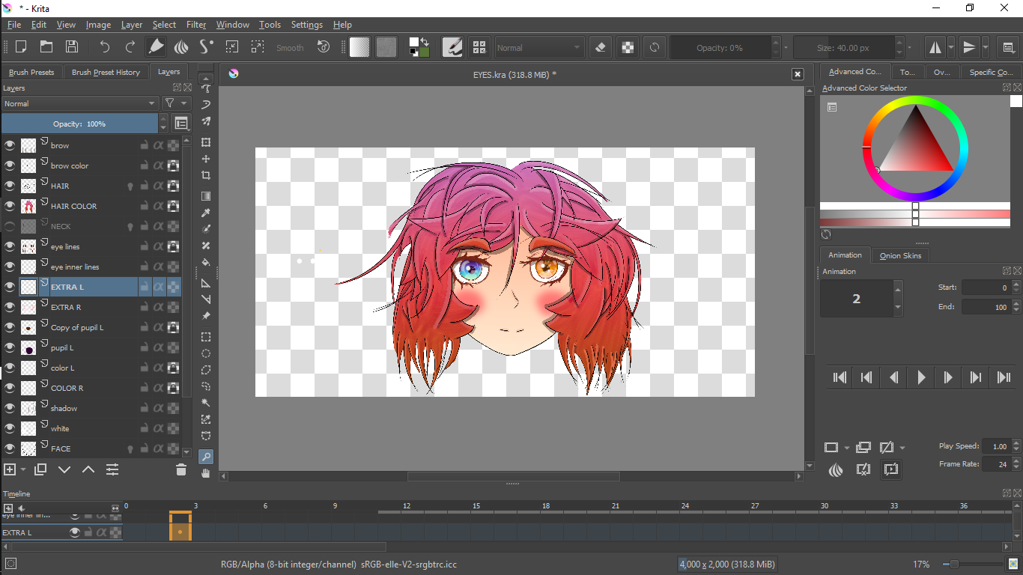Toggle horizontal mirror tool
1023x575 pixels.
click(935, 47)
